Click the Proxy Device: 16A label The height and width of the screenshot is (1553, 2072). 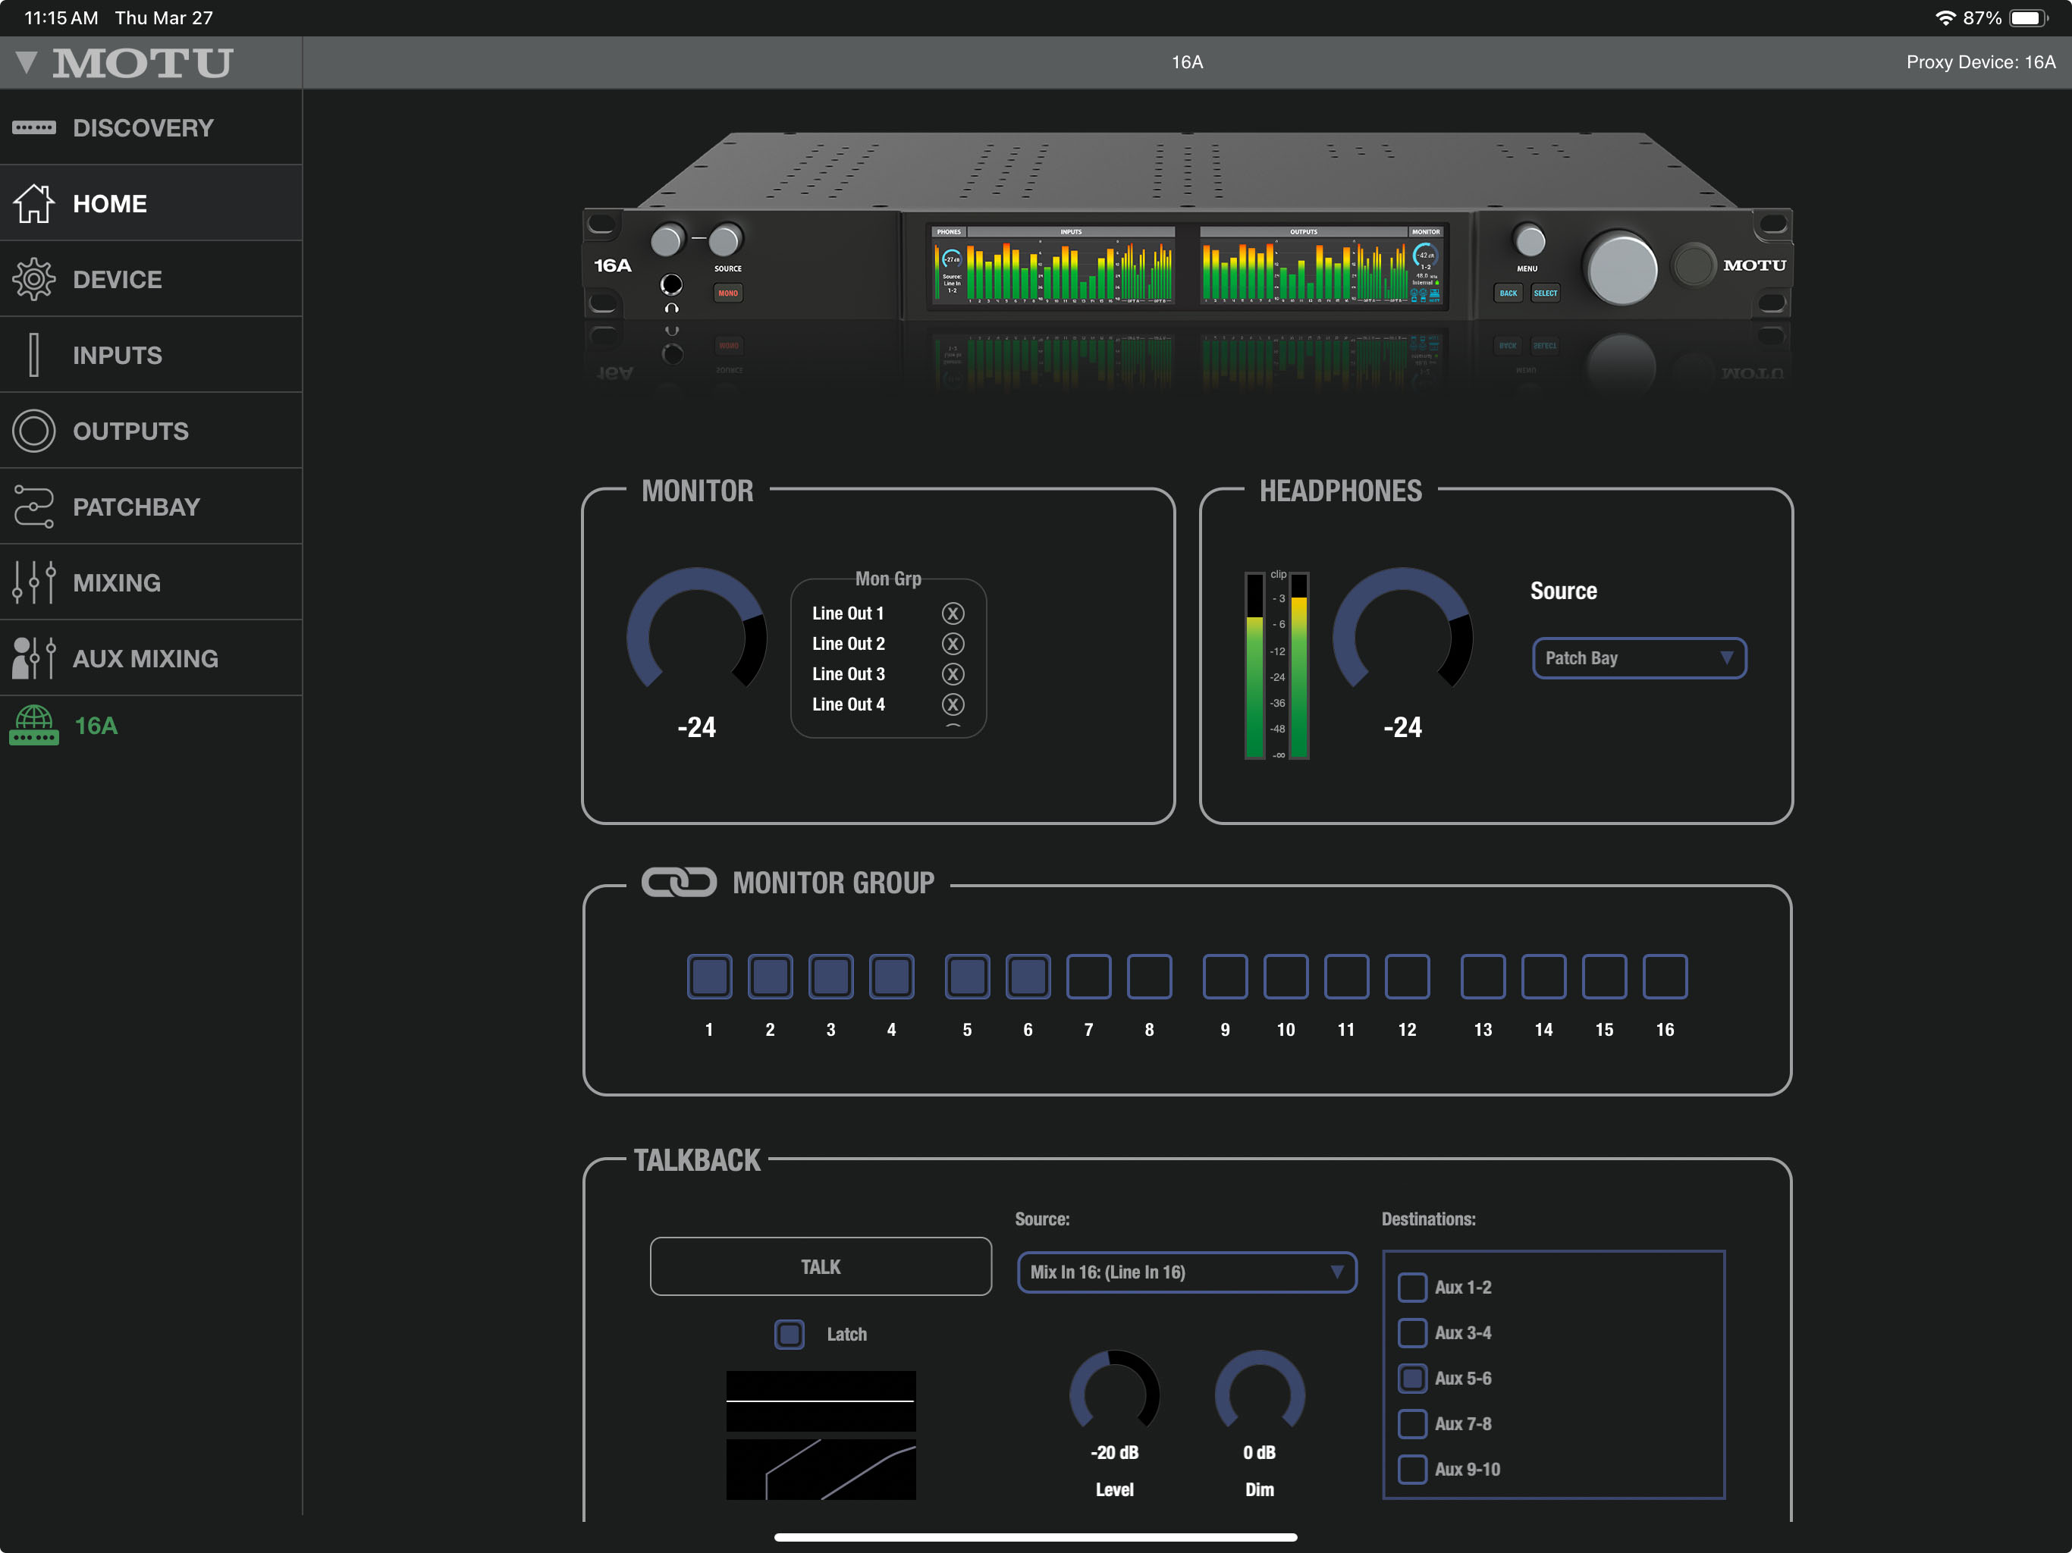[1981, 62]
